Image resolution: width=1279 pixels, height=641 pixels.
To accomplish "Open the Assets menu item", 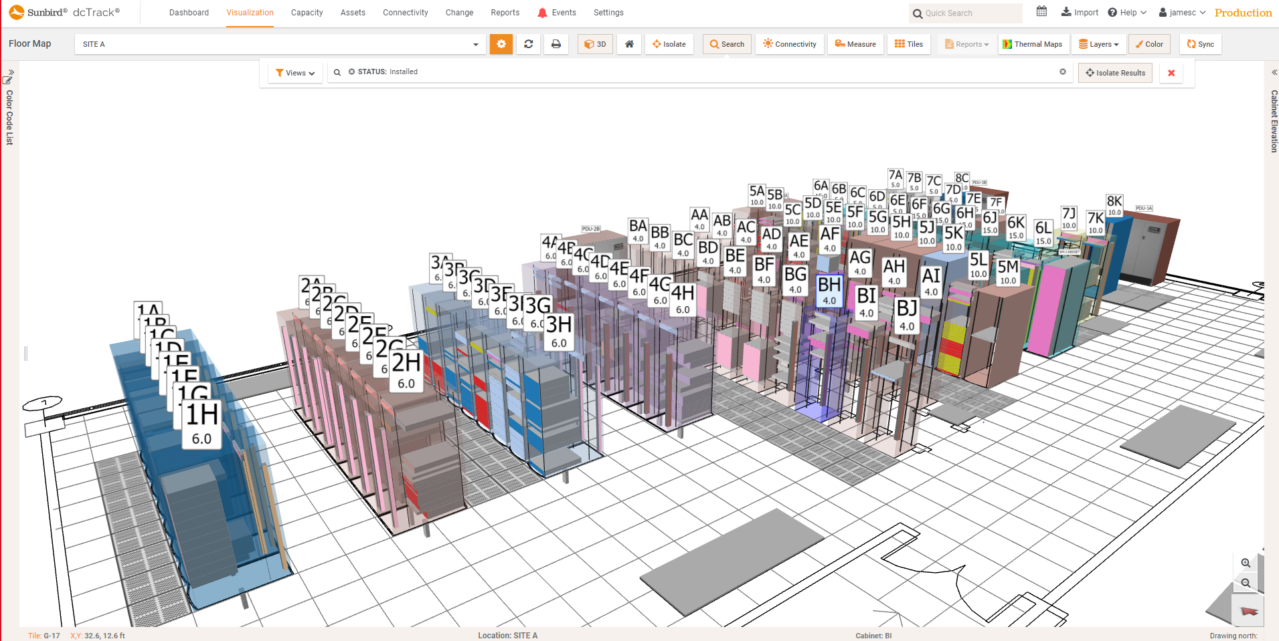I will click(x=353, y=12).
